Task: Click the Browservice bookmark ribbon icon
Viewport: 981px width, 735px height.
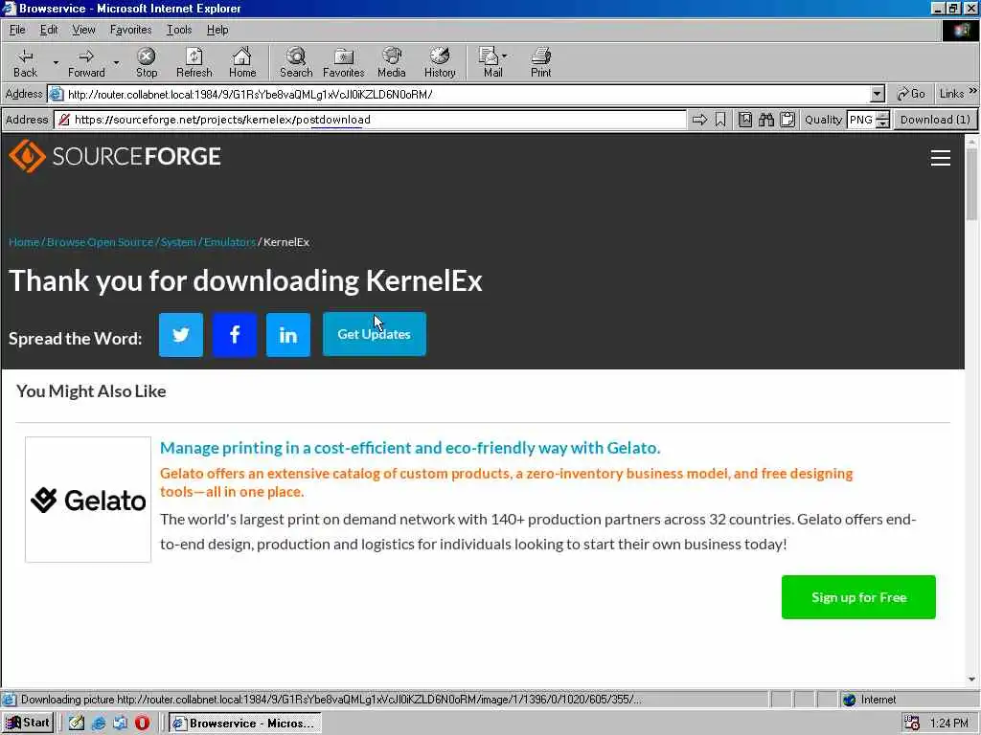Action: 720,120
